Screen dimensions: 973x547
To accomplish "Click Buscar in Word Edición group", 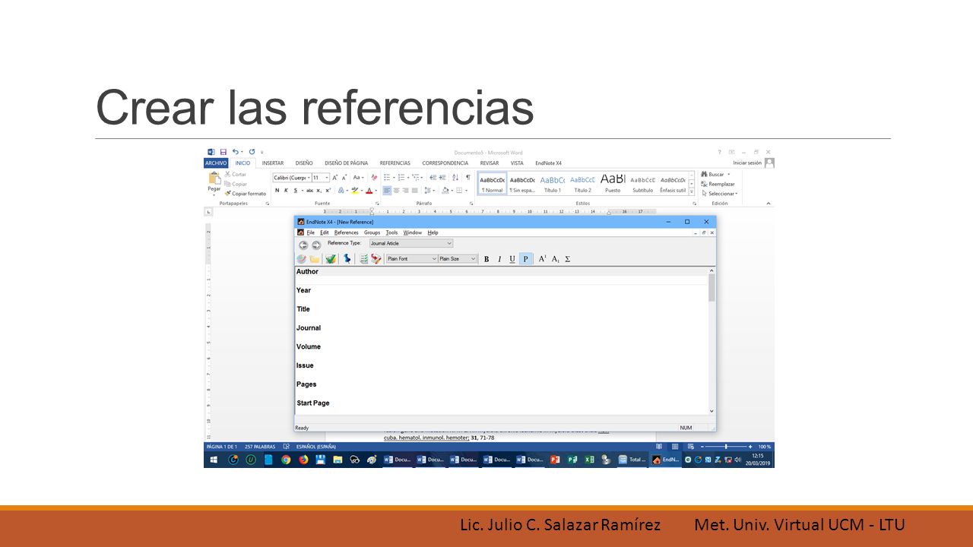I will pyautogui.click(x=716, y=175).
